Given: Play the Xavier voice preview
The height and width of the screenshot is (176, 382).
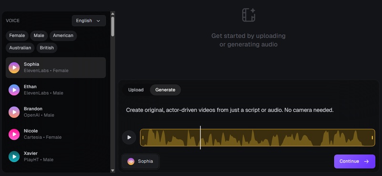Looking at the screenshot, I should 14,156.
